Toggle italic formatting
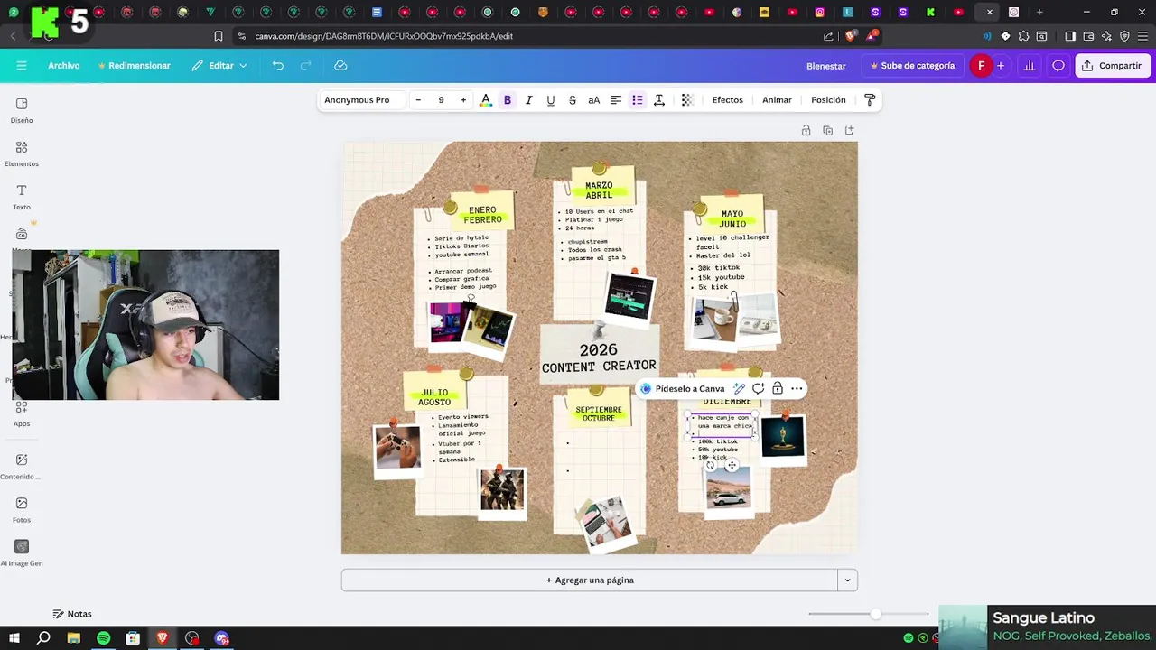Viewport: 1156px width, 650px height. coord(529,100)
